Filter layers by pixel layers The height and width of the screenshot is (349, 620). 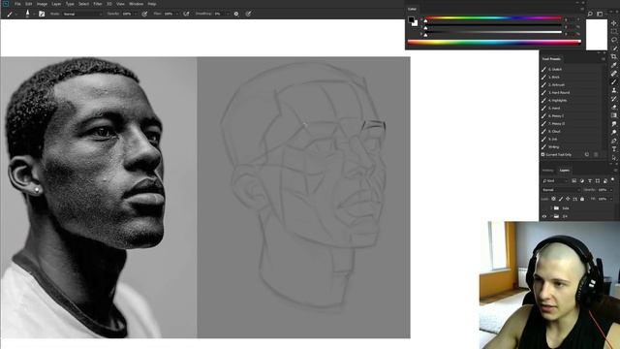(574, 181)
